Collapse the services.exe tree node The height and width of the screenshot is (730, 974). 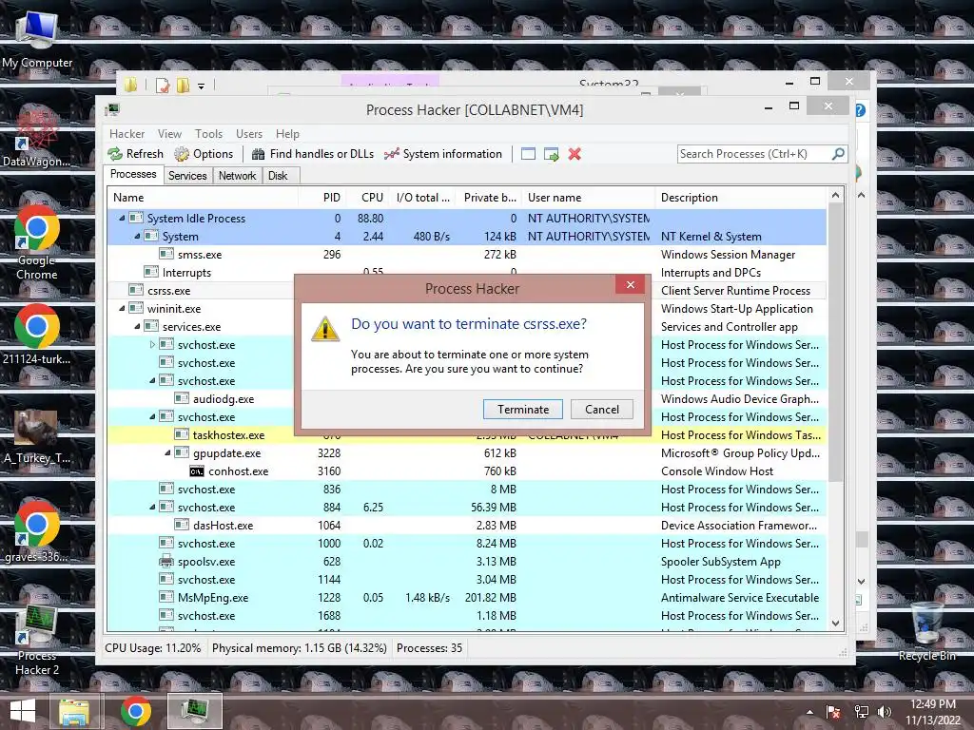(x=137, y=326)
